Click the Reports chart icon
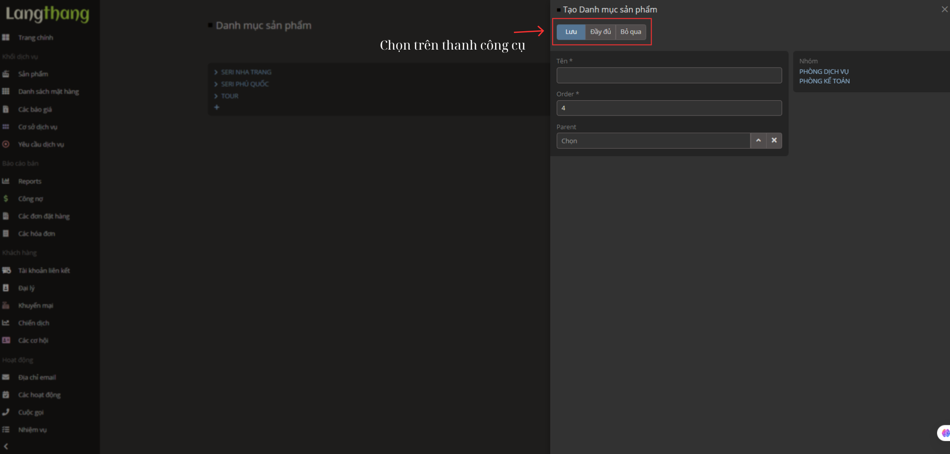Screen dimensions: 950x454 pos(6,181)
